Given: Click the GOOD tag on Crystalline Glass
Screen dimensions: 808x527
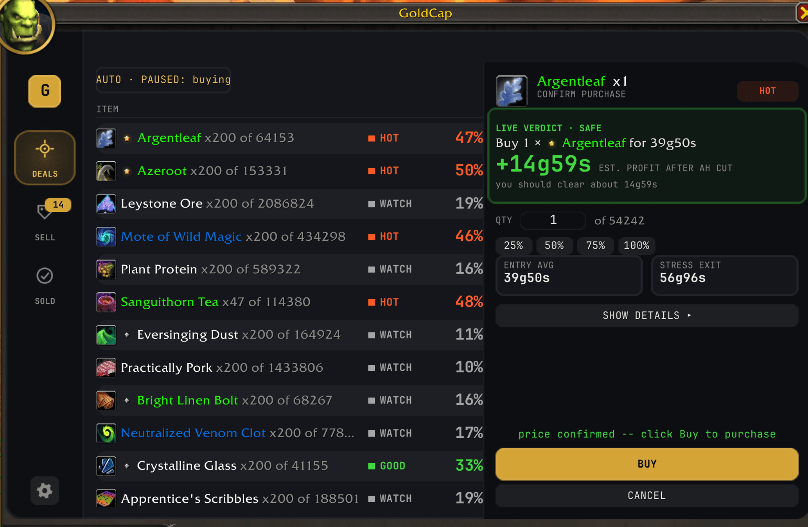Looking at the screenshot, I should coord(387,466).
